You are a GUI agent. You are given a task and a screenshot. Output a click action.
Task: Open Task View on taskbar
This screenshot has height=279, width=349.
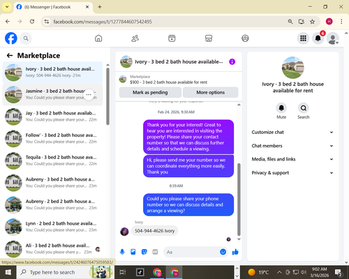[123, 272]
